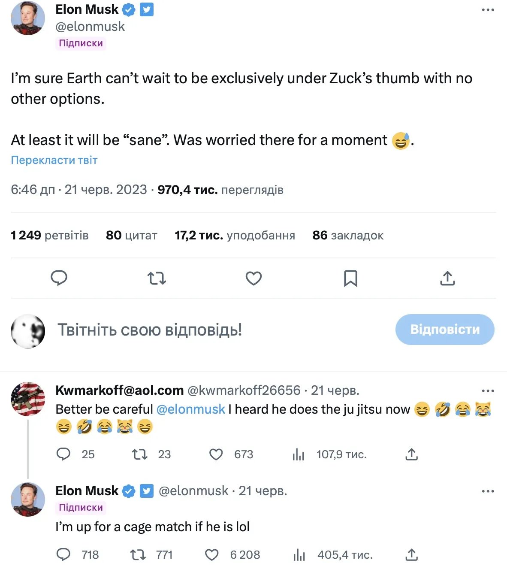This screenshot has height=569, width=507.
Task: Open more options on main tweet
Action: point(488,10)
